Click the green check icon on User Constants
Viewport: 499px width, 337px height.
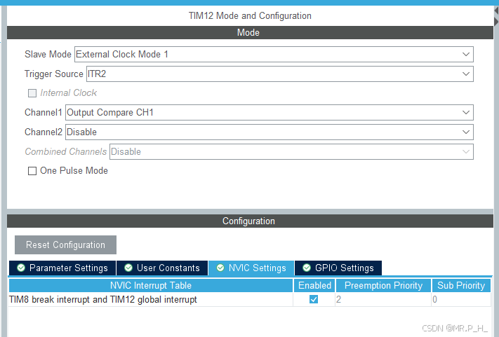click(128, 268)
